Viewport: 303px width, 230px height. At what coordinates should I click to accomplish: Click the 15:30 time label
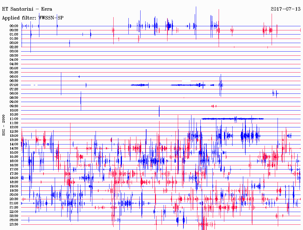tap(14, 157)
